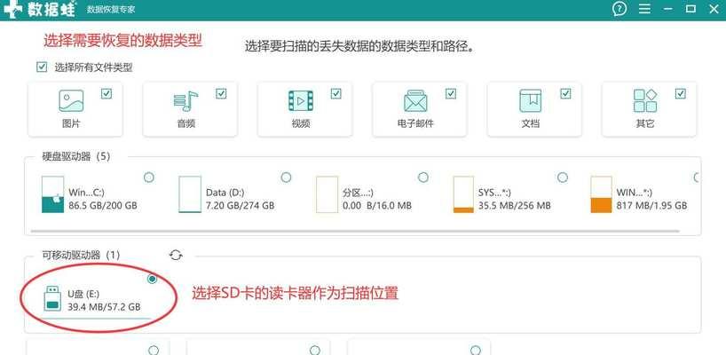Screen dimensions: 726x355
Task: Click the 文档 label
Action: coord(530,124)
